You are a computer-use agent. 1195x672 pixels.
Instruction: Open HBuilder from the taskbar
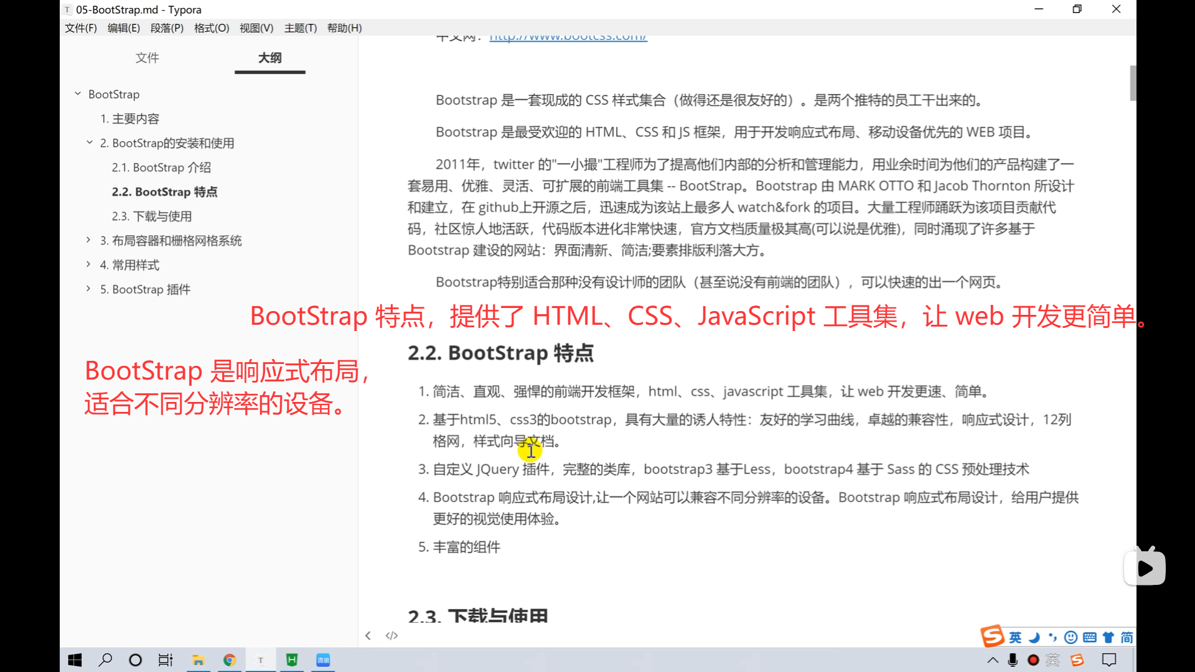291,660
